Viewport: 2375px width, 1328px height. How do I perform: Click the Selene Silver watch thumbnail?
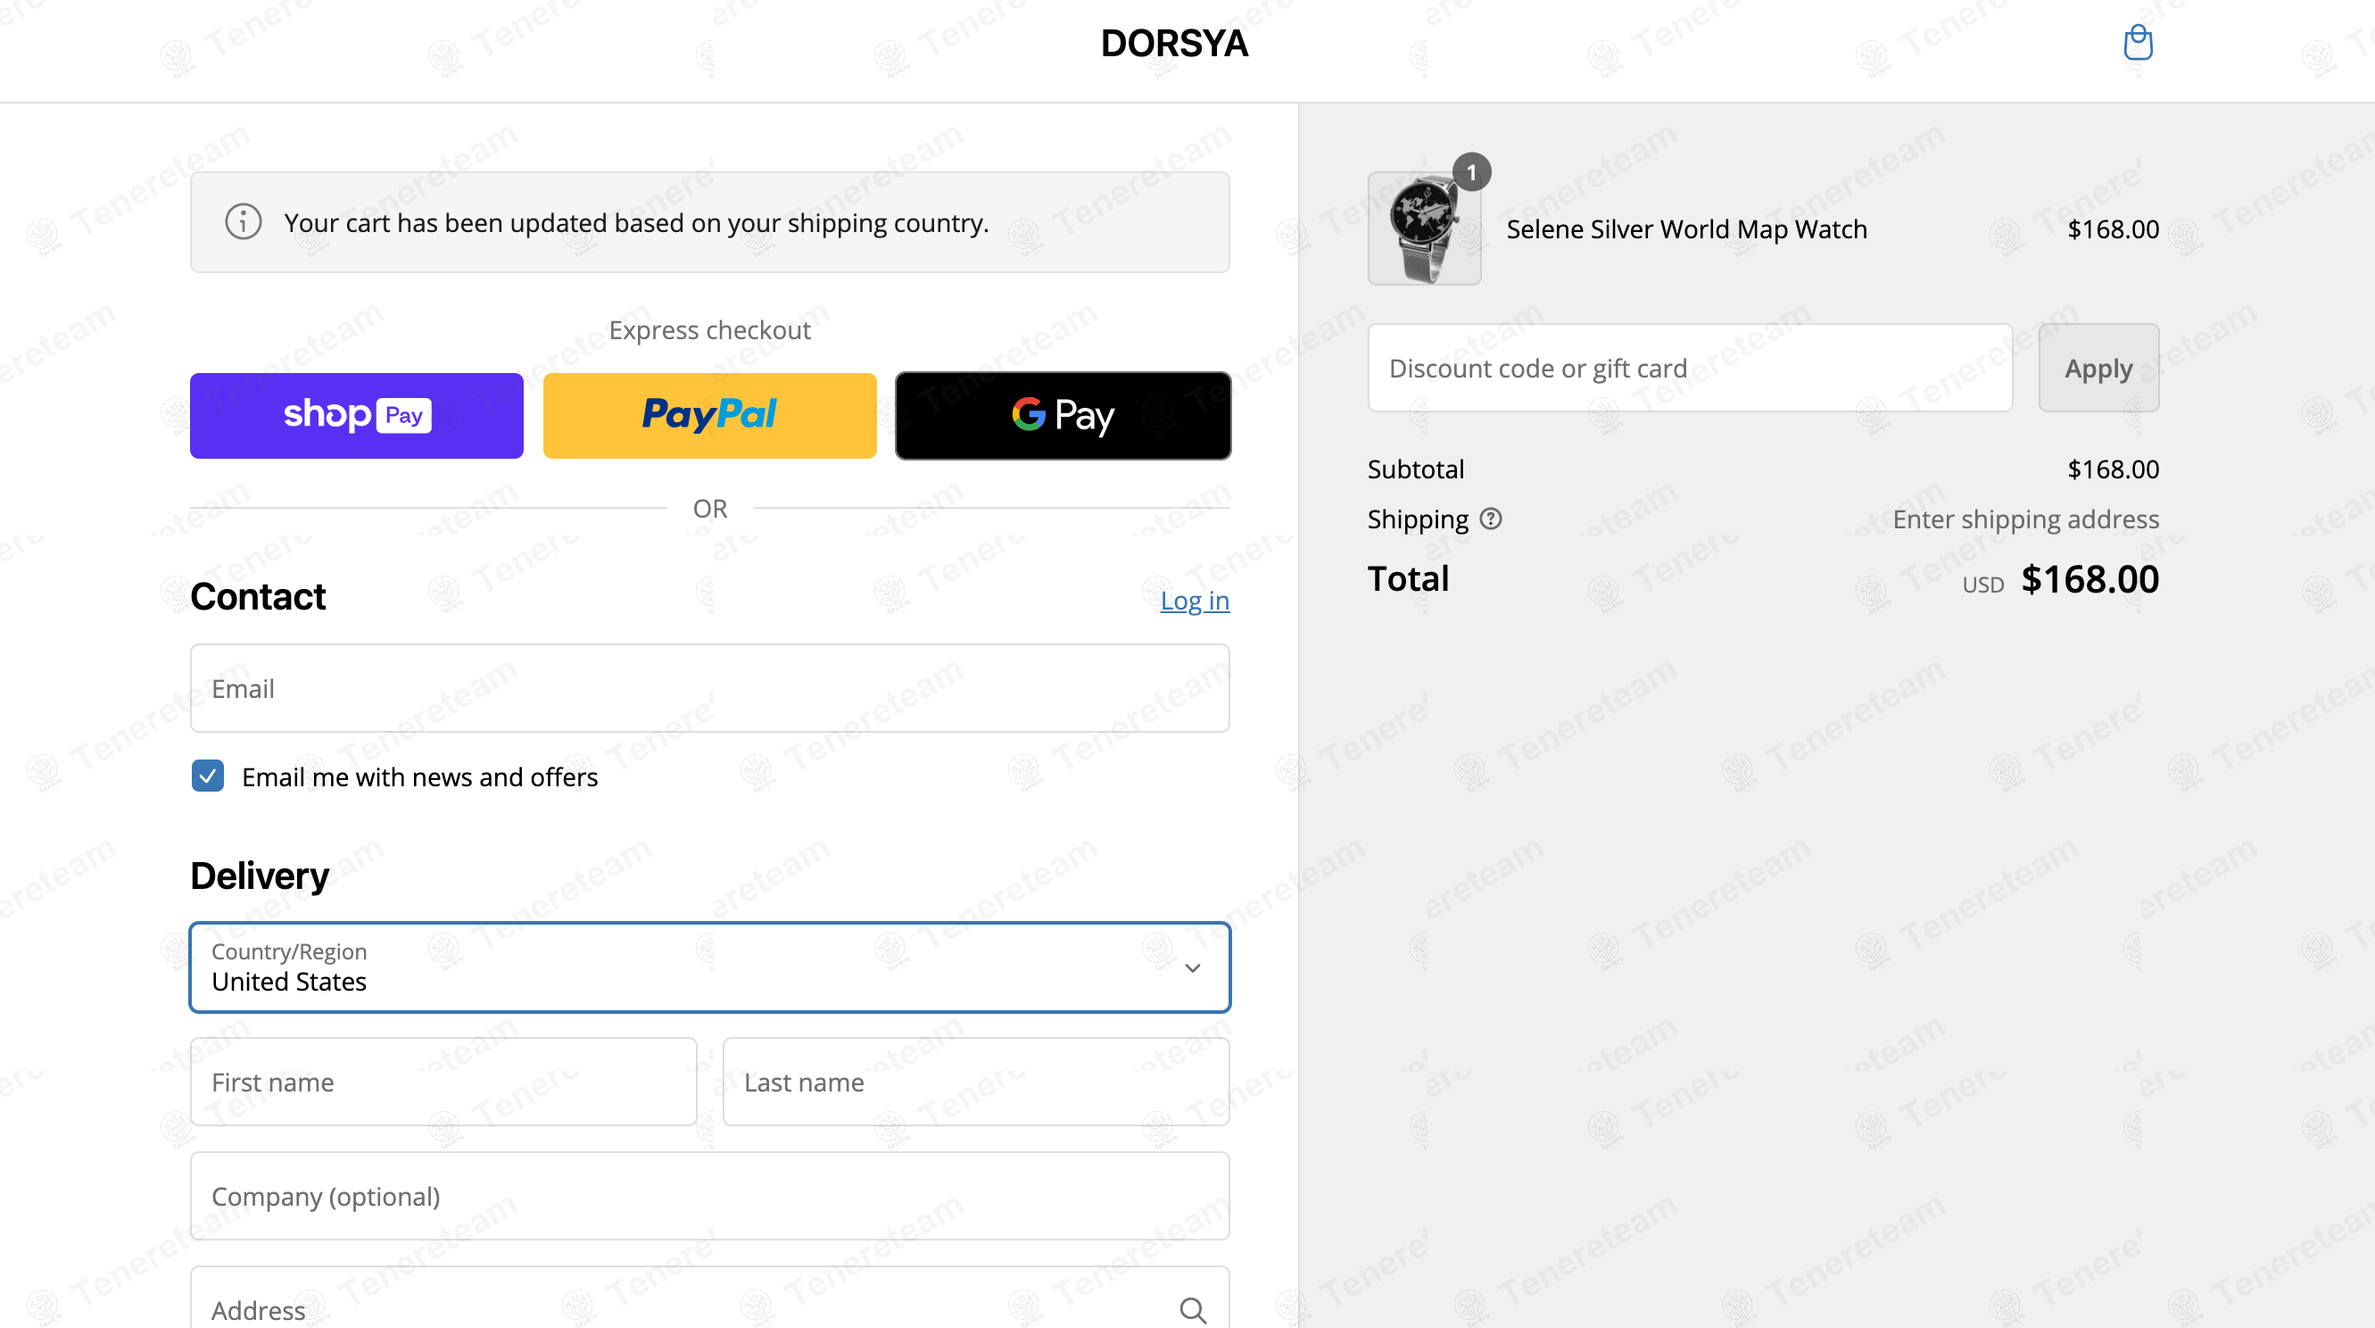tap(1423, 230)
